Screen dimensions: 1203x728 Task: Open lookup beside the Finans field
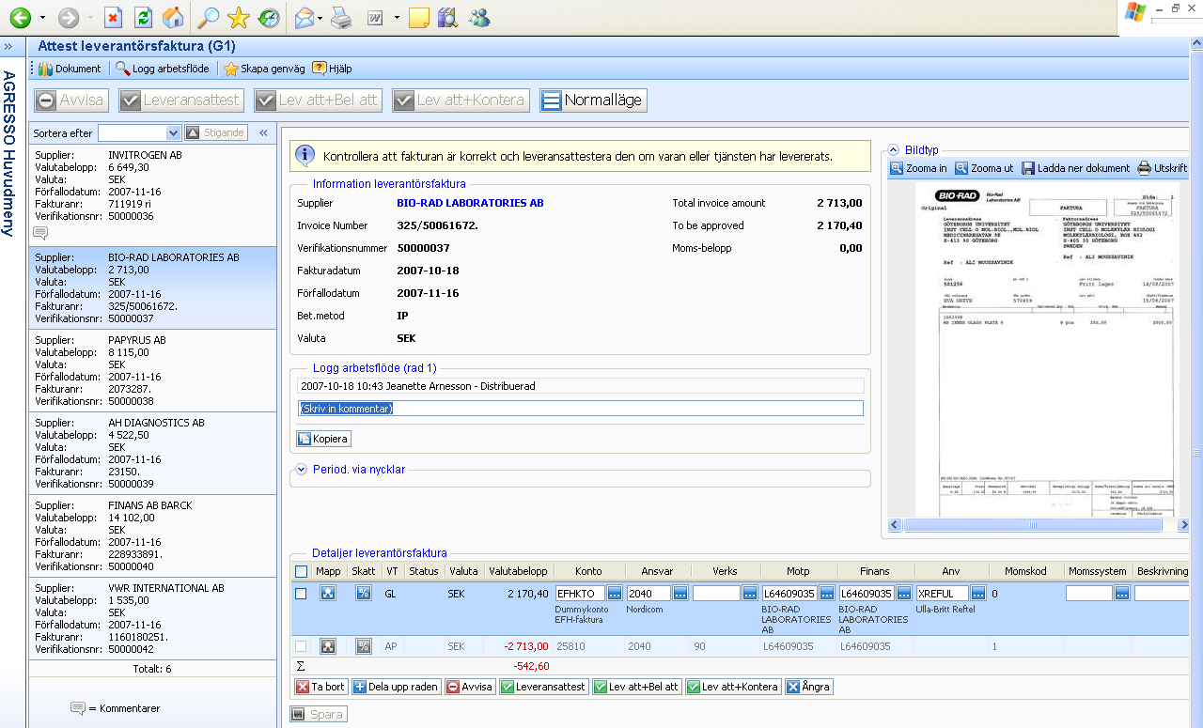click(x=904, y=594)
